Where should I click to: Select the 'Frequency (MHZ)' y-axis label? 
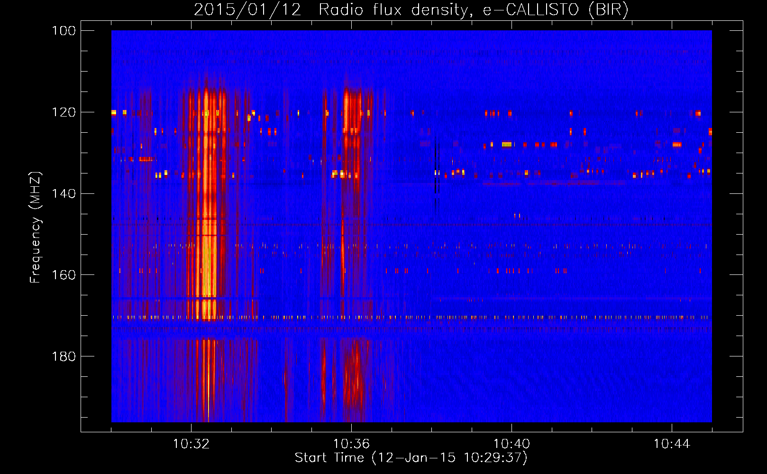[x=36, y=228]
